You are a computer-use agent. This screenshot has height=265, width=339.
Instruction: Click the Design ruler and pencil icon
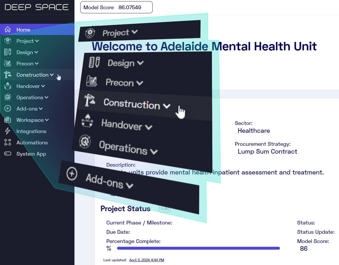[8, 52]
